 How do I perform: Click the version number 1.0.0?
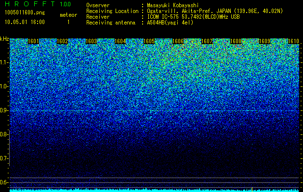coord(66,4)
